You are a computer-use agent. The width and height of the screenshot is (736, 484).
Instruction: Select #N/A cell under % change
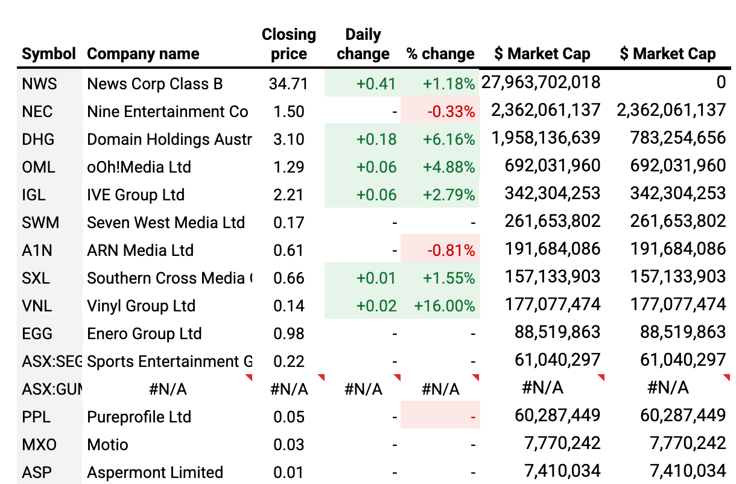point(440,389)
